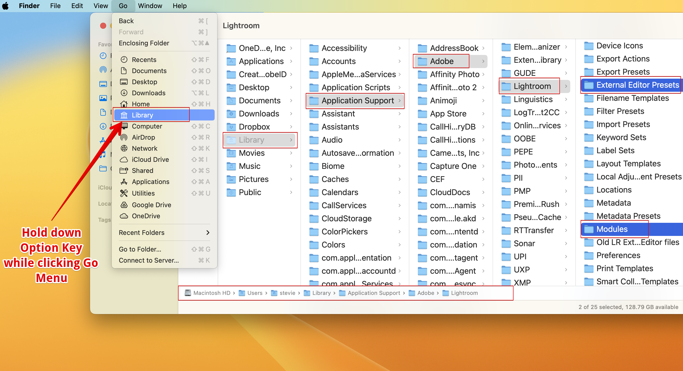Close the Finder window with red button
The height and width of the screenshot is (371, 683).
click(x=103, y=25)
